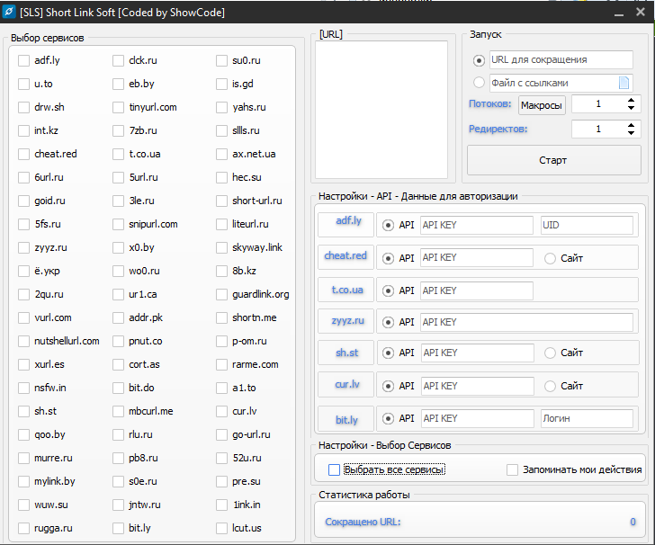Screen dimensions: 655x545
Task: Click the file browse icon next to Файл с ссылками
Action: pos(624,83)
